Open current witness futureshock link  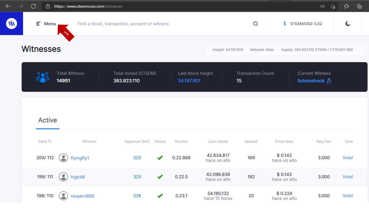[x=311, y=81]
